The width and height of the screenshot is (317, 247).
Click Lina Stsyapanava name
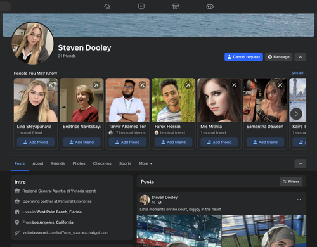click(34, 127)
